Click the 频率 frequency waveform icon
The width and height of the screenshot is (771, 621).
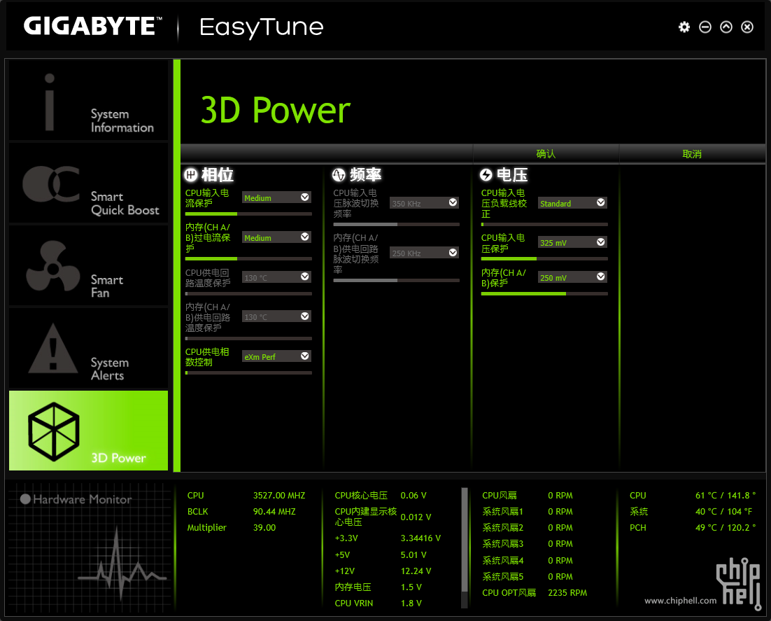[x=339, y=175]
